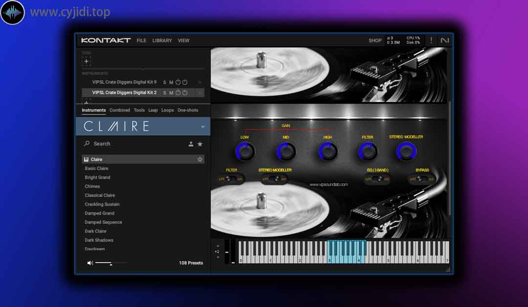Select the Crackling Sustain preset
Screen dimensions: 528x307
click(x=102, y=204)
